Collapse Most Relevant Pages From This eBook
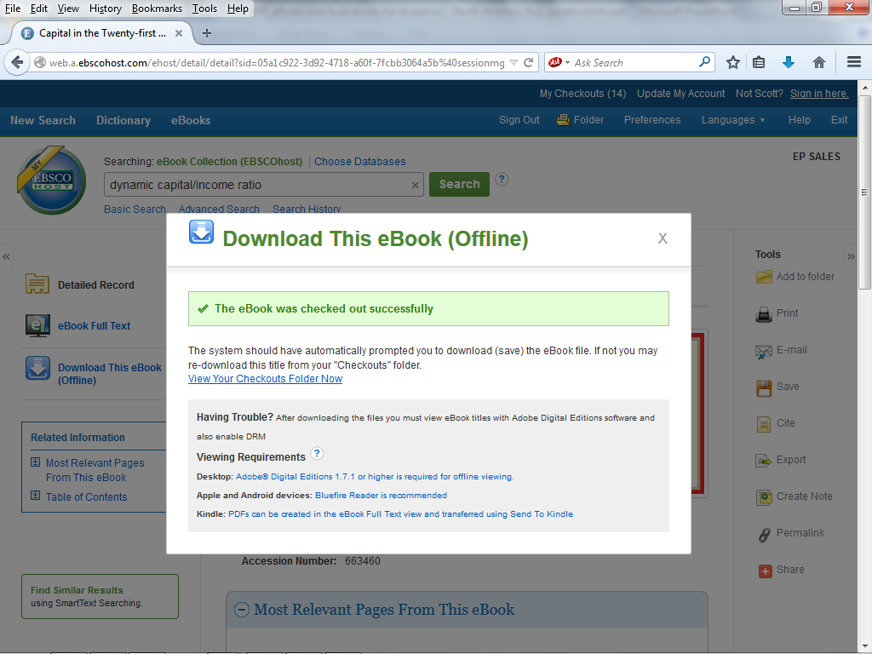872x654 pixels. tap(241, 610)
